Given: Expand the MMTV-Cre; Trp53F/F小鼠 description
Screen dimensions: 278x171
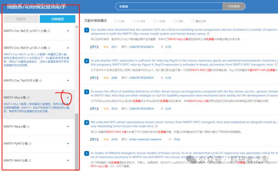Looking at the screenshot, I should pyautogui.click(x=68, y=81).
